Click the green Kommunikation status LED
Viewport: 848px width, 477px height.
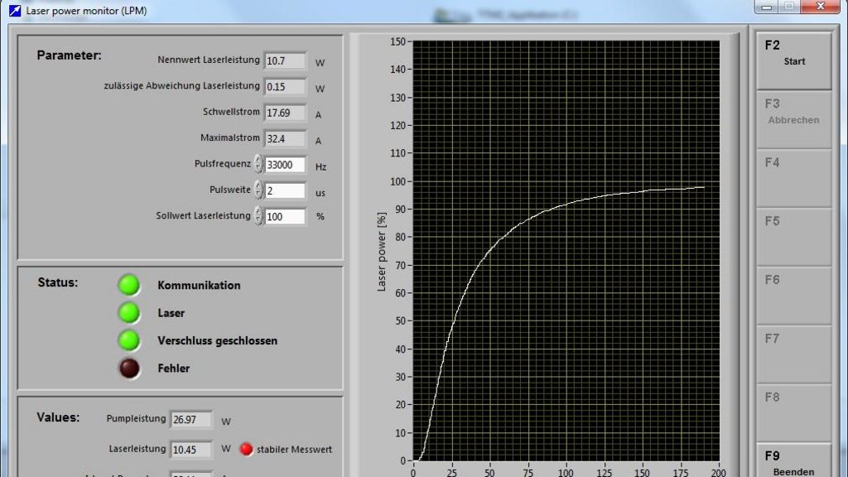128,285
